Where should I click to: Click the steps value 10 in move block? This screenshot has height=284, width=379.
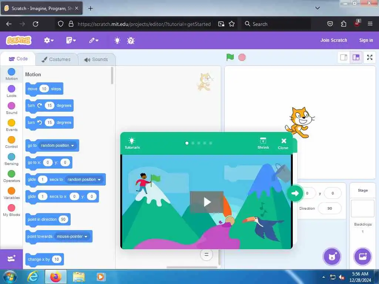[x=44, y=89]
